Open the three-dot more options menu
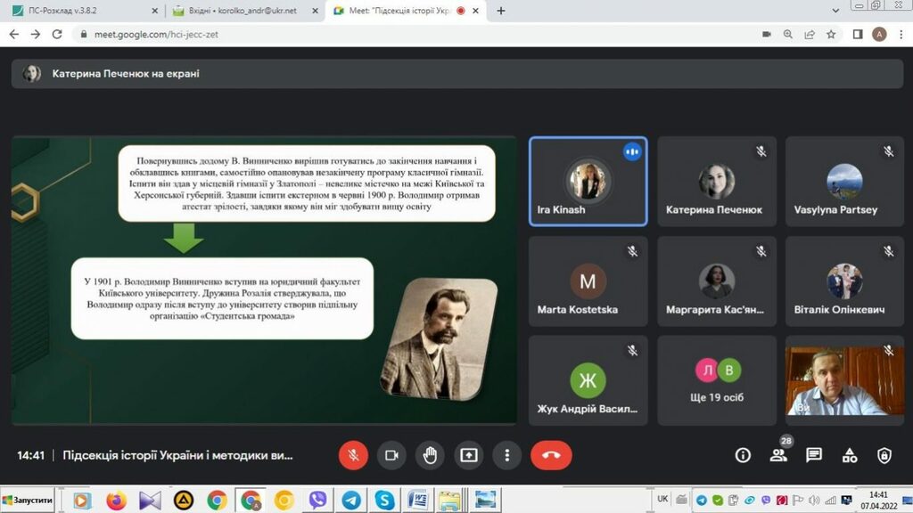The height and width of the screenshot is (513, 913). pyautogui.click(x=506, y=455)
